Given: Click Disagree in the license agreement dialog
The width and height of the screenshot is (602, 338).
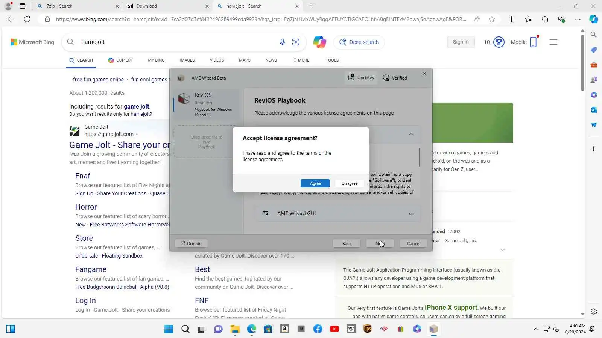Looking at the screenshot, I should click(x=350, y=183).
